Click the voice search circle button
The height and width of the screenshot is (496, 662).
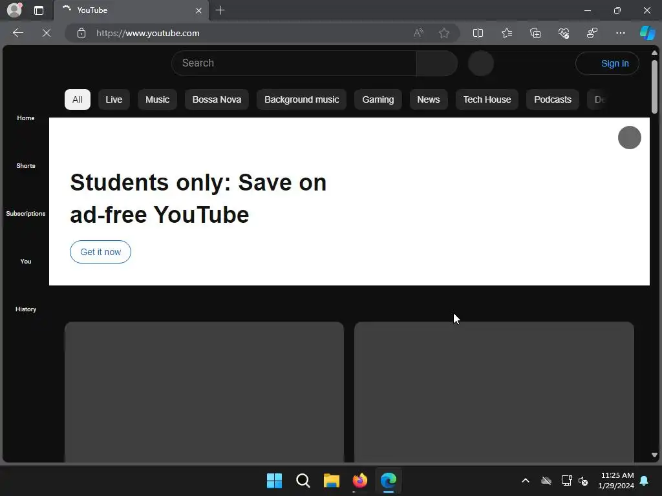click(x=481, y=63)
